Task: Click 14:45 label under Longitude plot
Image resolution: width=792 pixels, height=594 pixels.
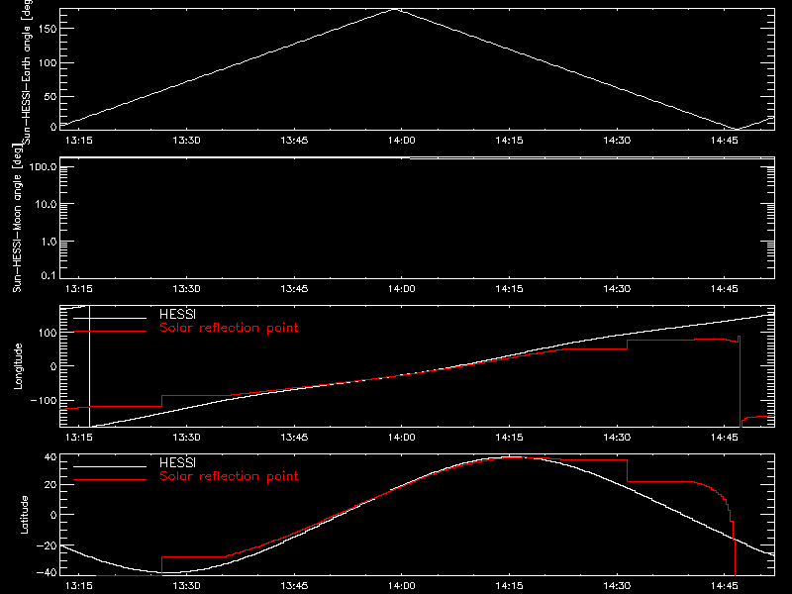Action: click(725, 438)
